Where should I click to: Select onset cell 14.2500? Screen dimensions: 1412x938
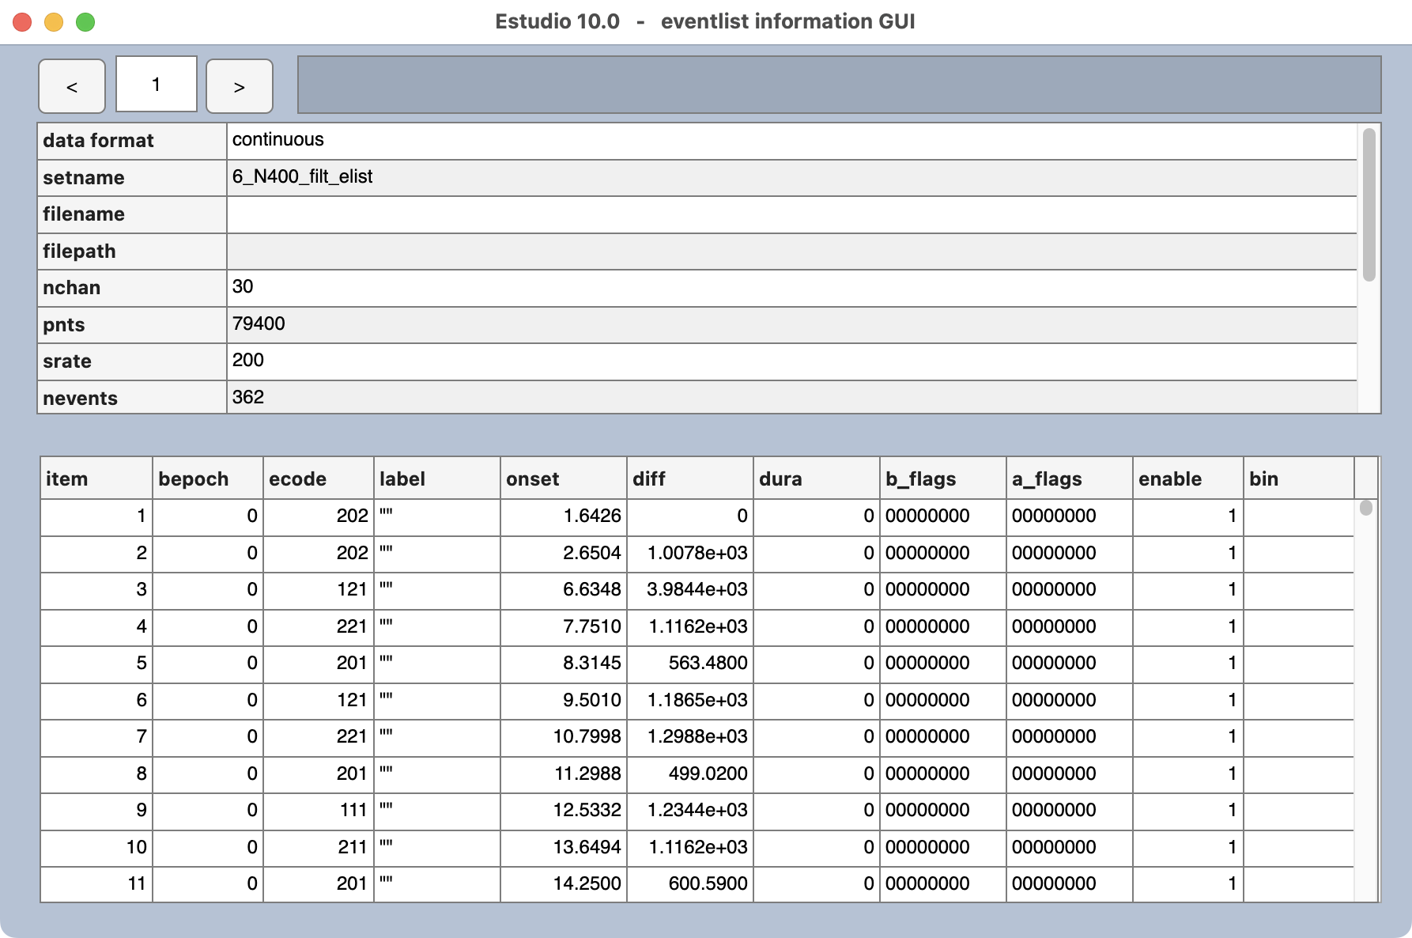(564, 884)
